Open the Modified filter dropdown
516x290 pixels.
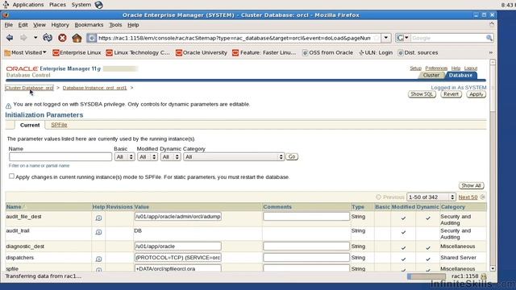click(x=148, y=157)
